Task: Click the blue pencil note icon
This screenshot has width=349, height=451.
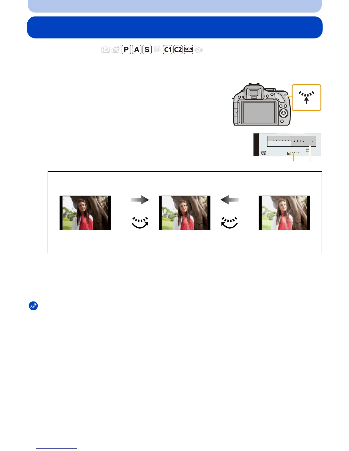Action: 33,306
